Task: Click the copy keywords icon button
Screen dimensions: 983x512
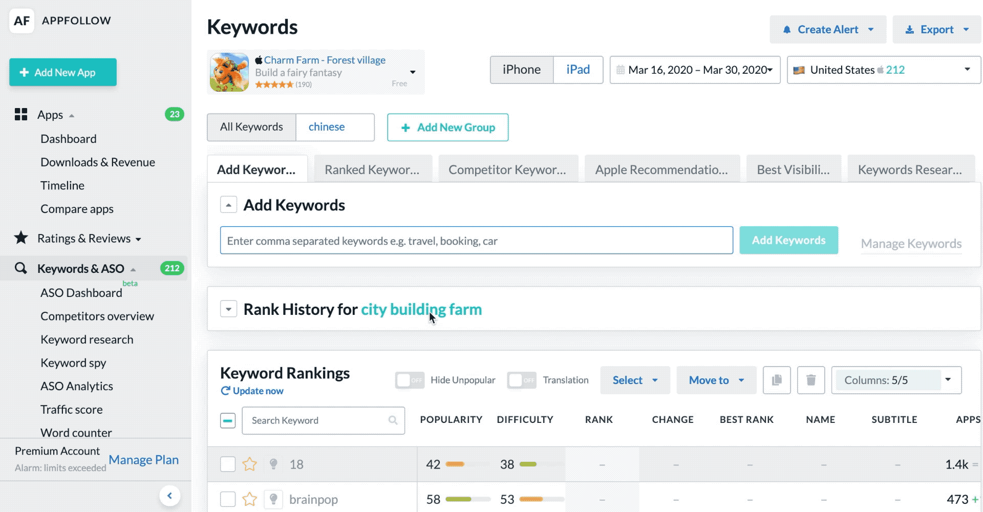Action: [x=777, y=380]
